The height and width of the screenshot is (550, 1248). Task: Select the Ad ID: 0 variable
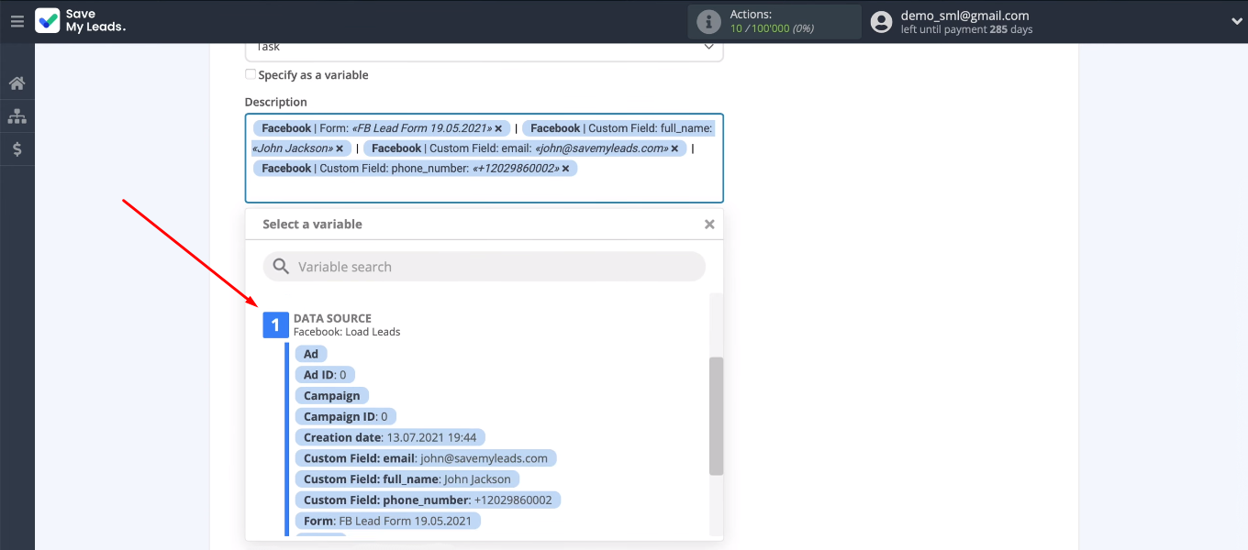click(x=325, y=375)
